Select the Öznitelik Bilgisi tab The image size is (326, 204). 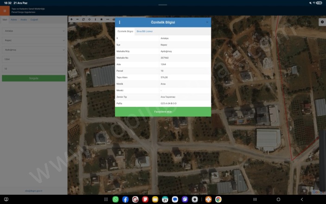[x=125, y=31]
